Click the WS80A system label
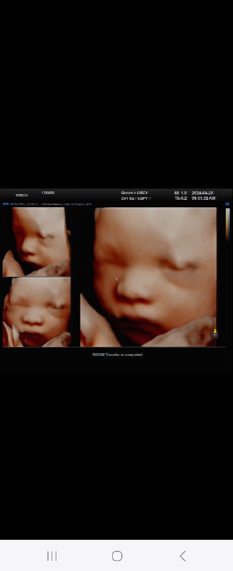The width and height of the screenshot is (233, 571). pyautogui.click(x=22, y=195)
